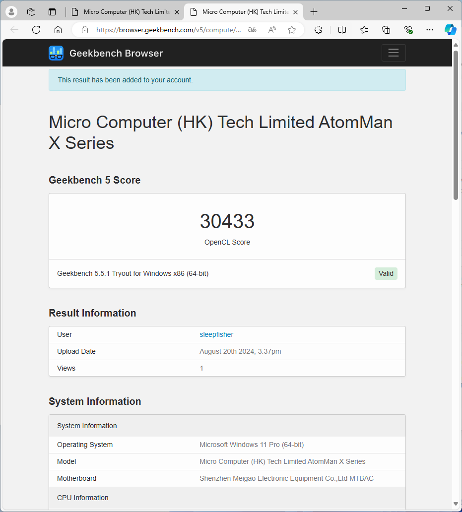
Task: Go to the browser home page
Action: 58,30
